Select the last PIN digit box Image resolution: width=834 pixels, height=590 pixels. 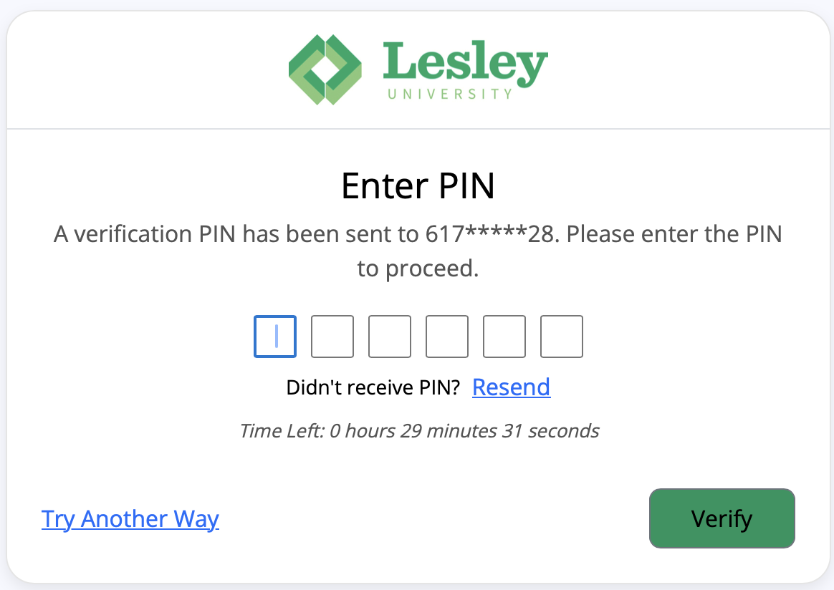[x=561, y=337]
